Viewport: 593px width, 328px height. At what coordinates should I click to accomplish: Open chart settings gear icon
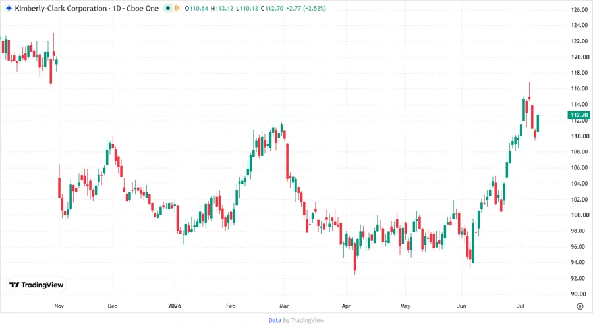(x=580, y=306)
